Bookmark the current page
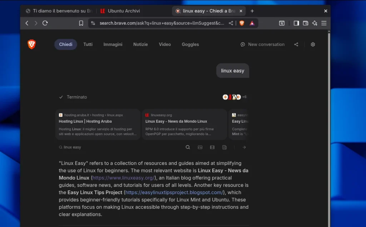Screen dimensions: 366x227 (x=81, y=23)
